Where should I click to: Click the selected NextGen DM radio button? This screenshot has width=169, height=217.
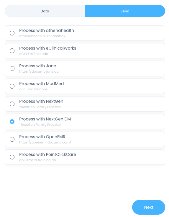click(12, 122)
